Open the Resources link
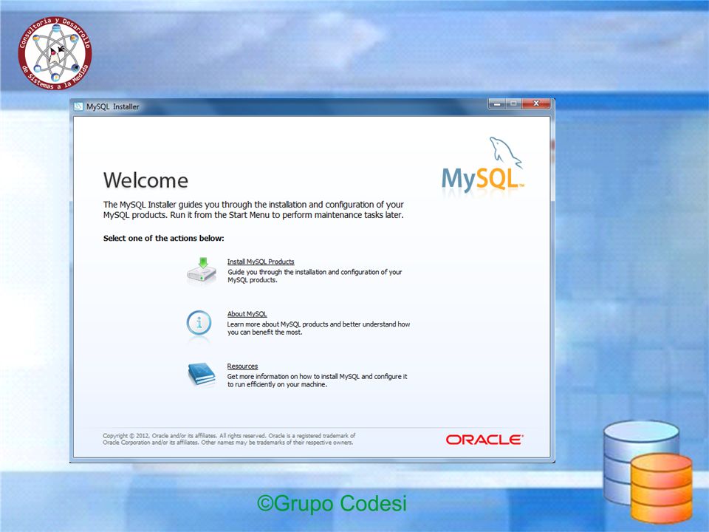 pos(242,366)
